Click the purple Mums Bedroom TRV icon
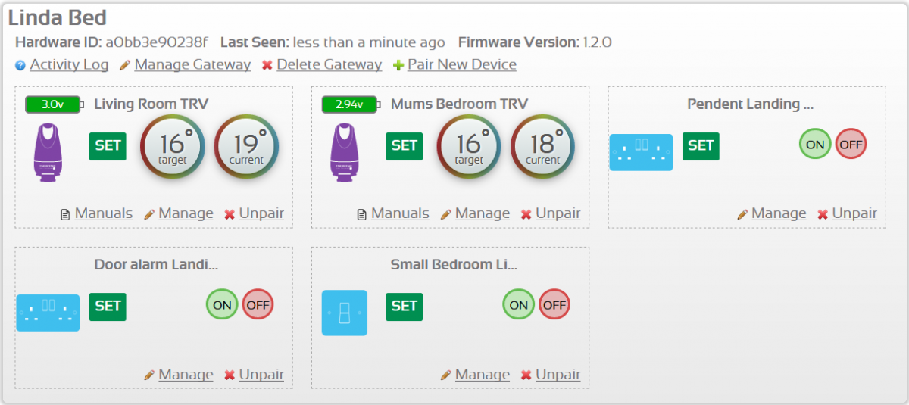This screenshot has height=405, width=909. [345, 151]
